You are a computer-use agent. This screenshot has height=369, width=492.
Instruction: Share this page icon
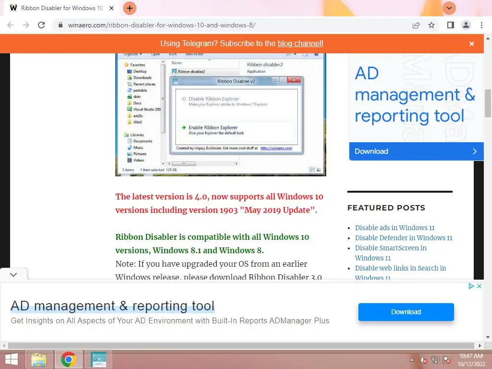[416, 25]
